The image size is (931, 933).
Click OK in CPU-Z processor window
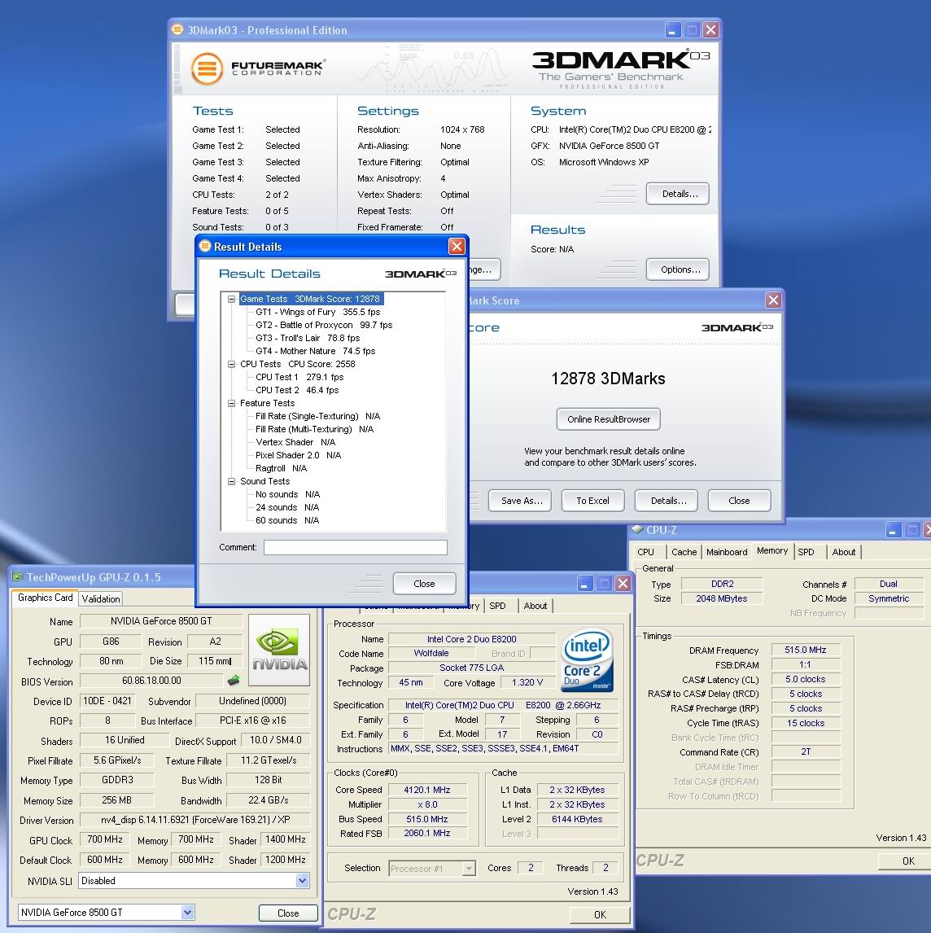pos(600,914)
